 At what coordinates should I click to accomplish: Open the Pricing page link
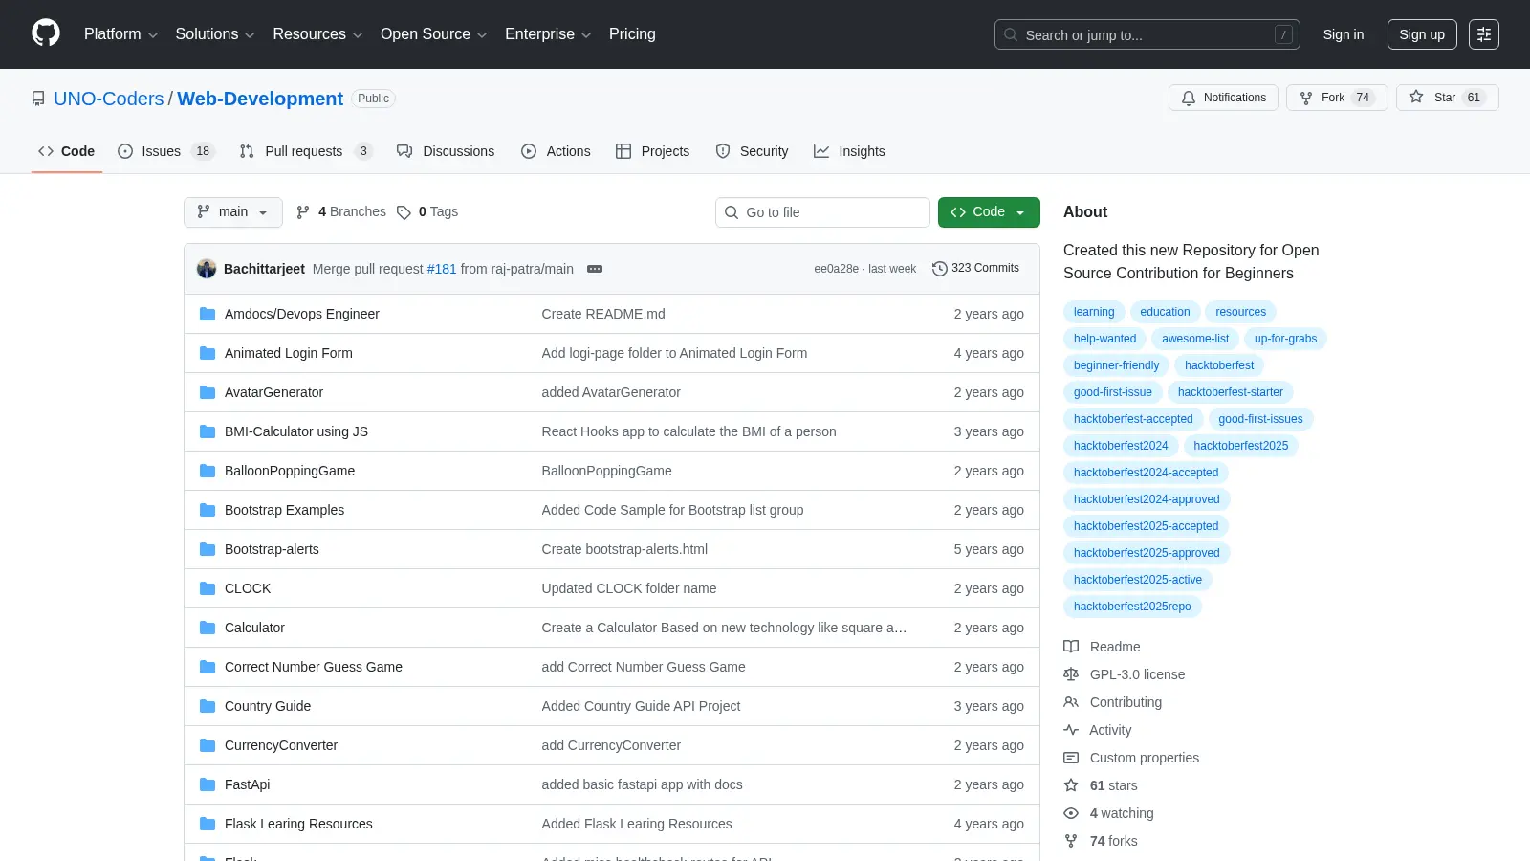click(632, 34)
